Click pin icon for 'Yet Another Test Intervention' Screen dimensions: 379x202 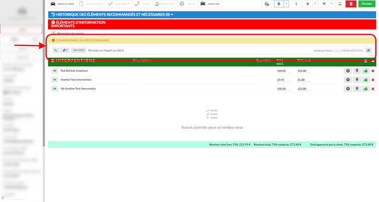point(357,88)
